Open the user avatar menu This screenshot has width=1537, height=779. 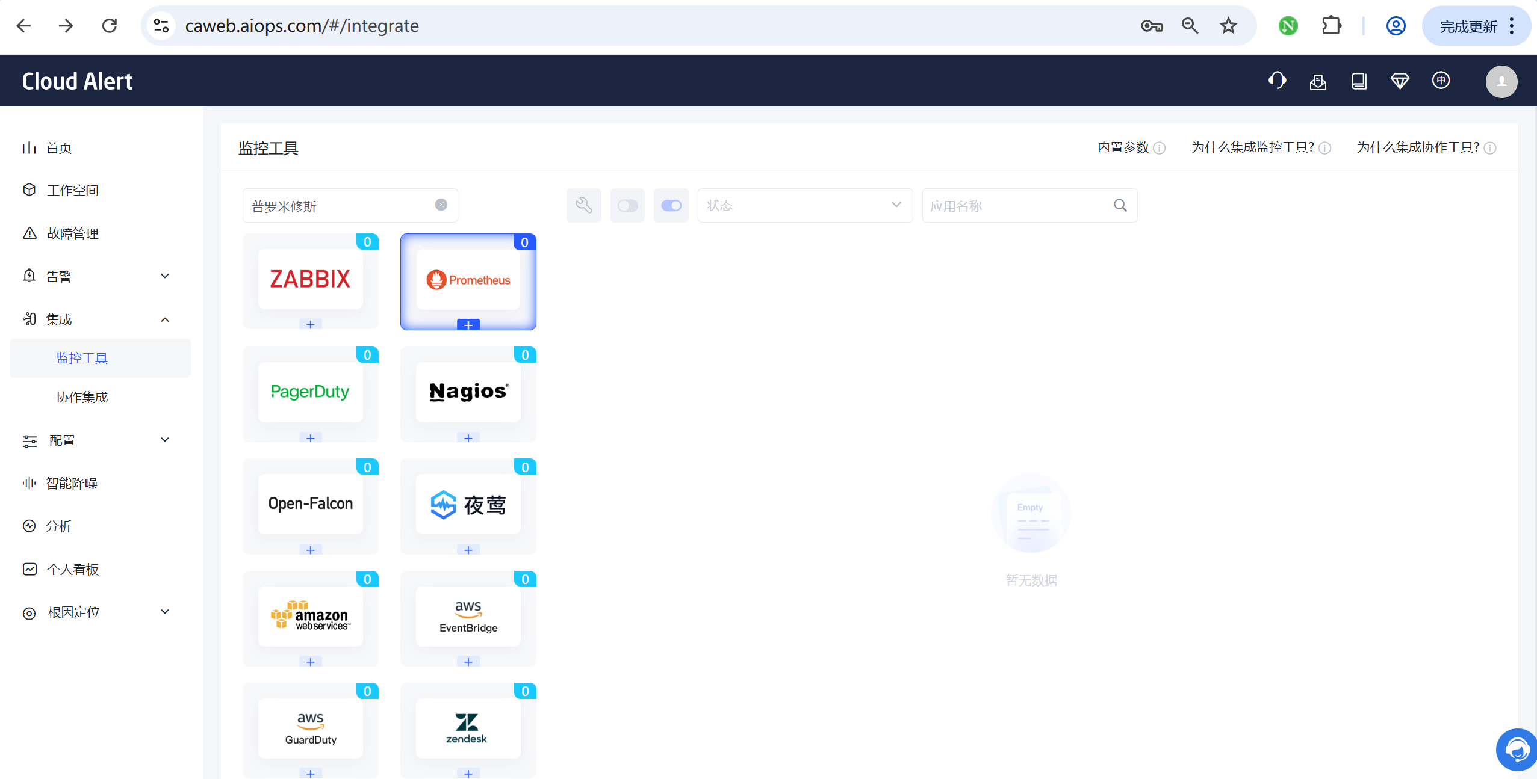1501,81
